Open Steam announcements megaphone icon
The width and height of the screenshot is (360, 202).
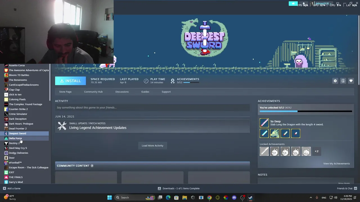pyautogui.click(x=293, y=4)
